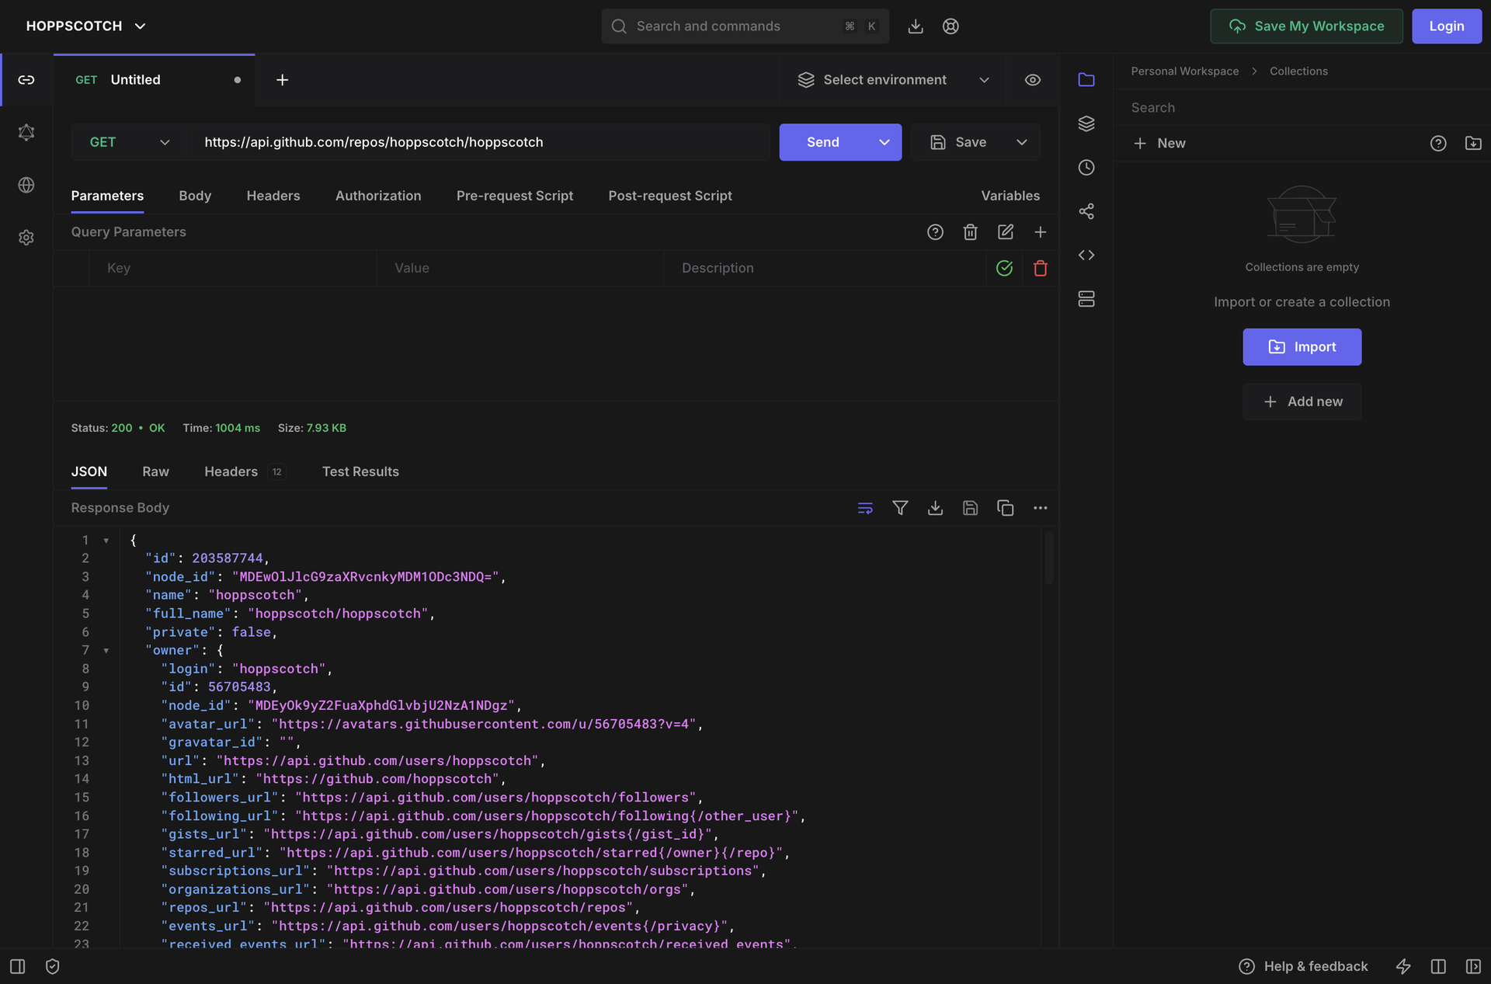Click the Send button
The width and height of the screenshot is (1491, 984).
tap(823, 142)
